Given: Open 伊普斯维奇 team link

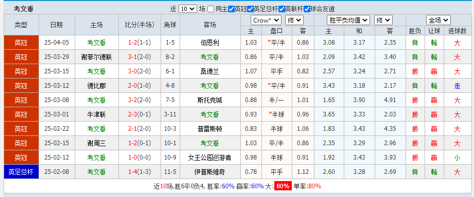Looking at the screenshot, I should pos(210,172).
